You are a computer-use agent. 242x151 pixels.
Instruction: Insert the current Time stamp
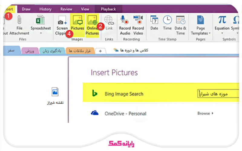[167, 23]
